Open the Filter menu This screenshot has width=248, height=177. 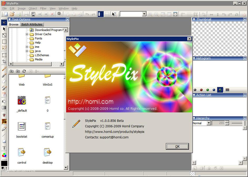point(43,8)
